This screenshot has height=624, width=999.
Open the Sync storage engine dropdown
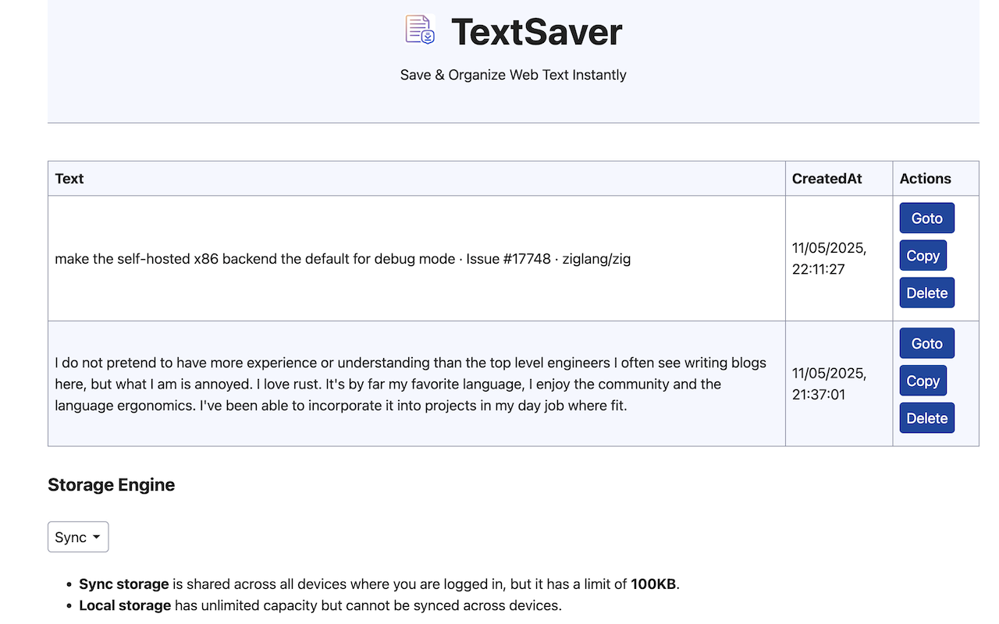point(78,537)
